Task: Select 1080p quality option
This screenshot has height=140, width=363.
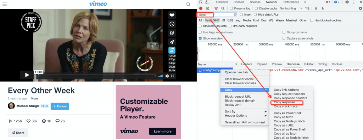Action: (x=172, y=56)
